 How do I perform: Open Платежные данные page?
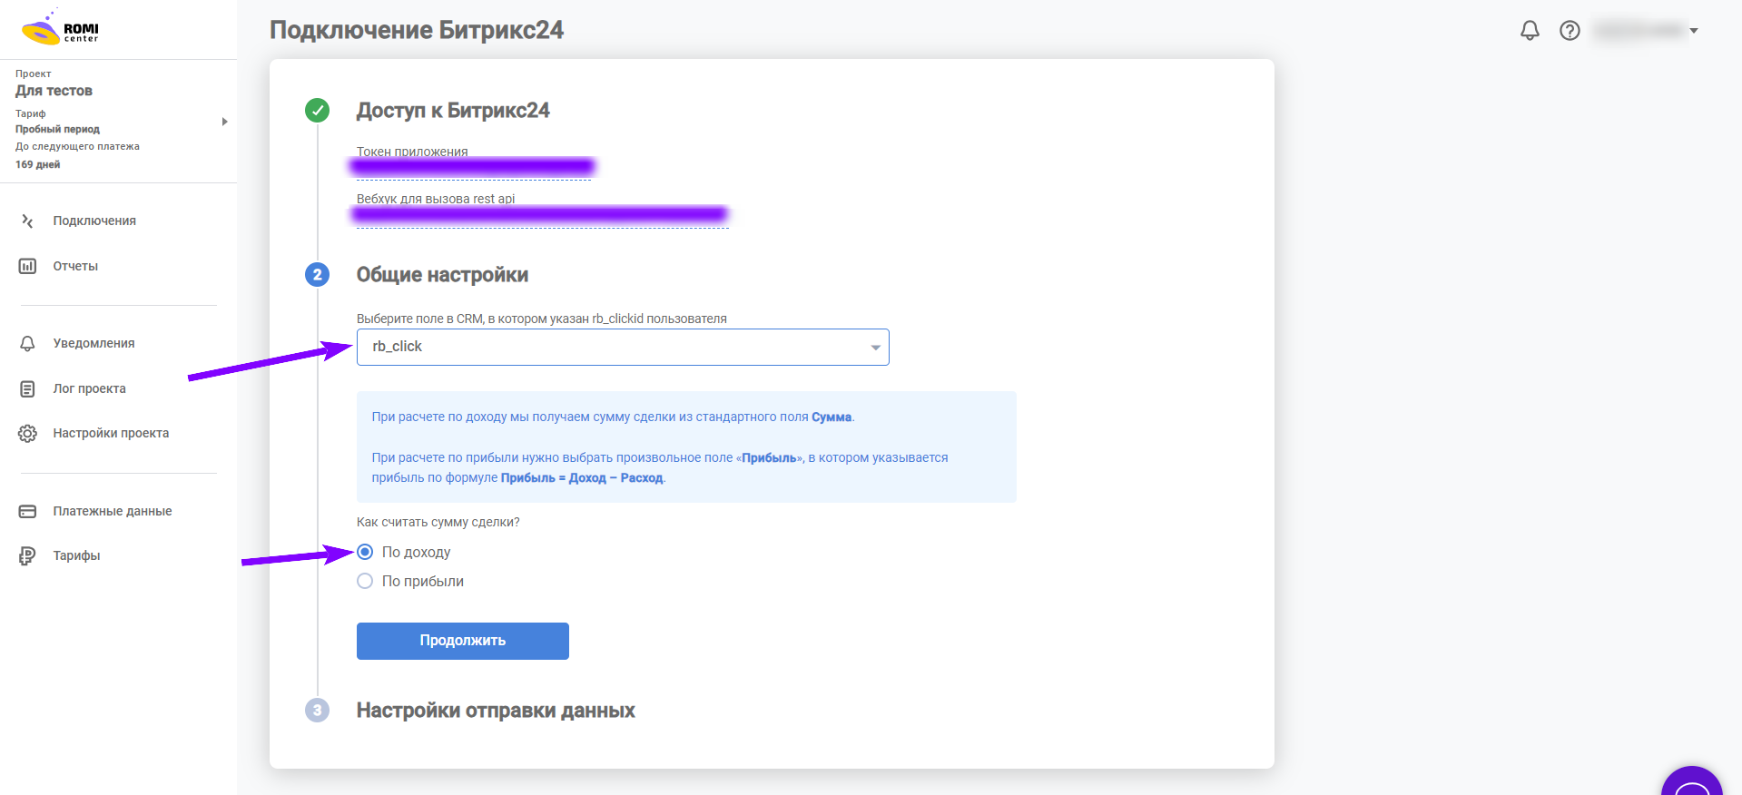coord(113,511)
